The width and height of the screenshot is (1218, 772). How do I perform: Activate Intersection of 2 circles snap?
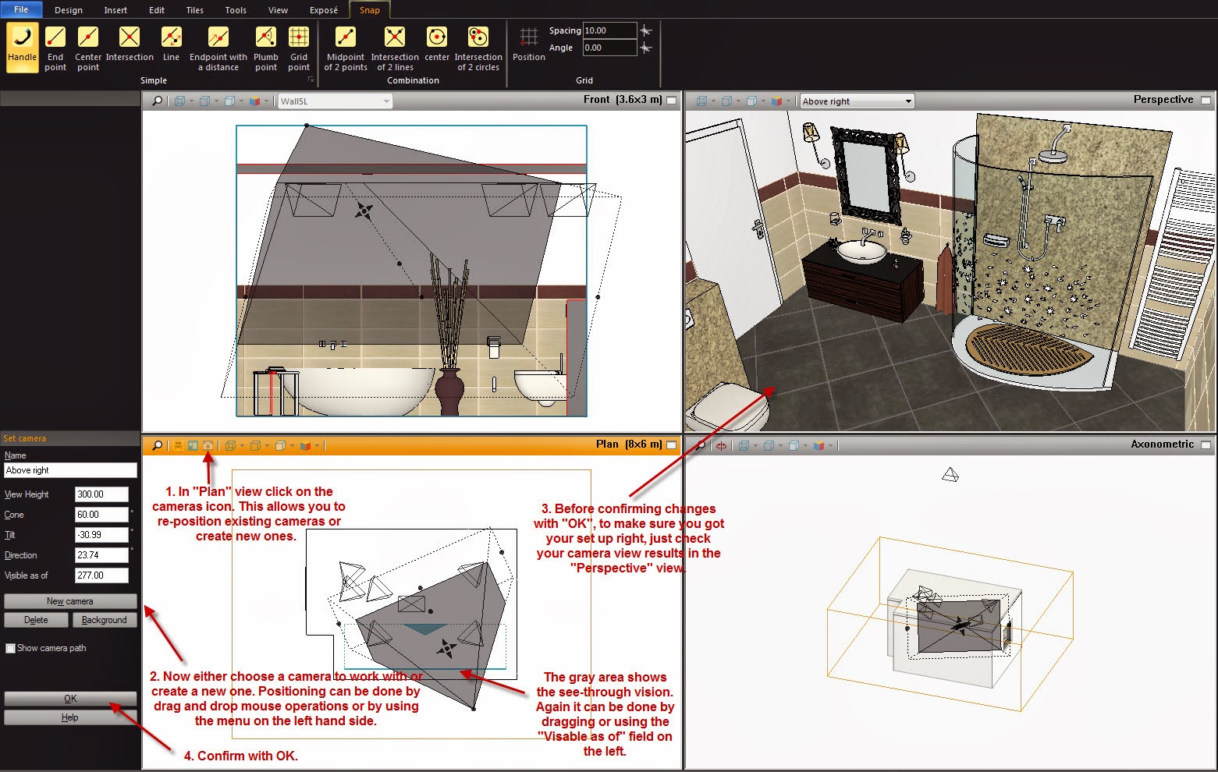coord(478,47)
